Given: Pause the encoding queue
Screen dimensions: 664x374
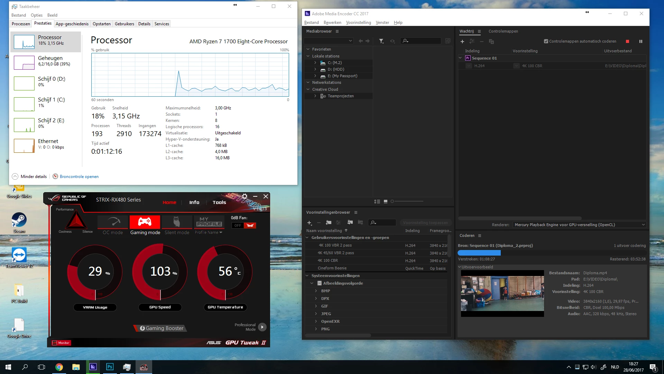Looking at the screenshot, I should point(640,42).
